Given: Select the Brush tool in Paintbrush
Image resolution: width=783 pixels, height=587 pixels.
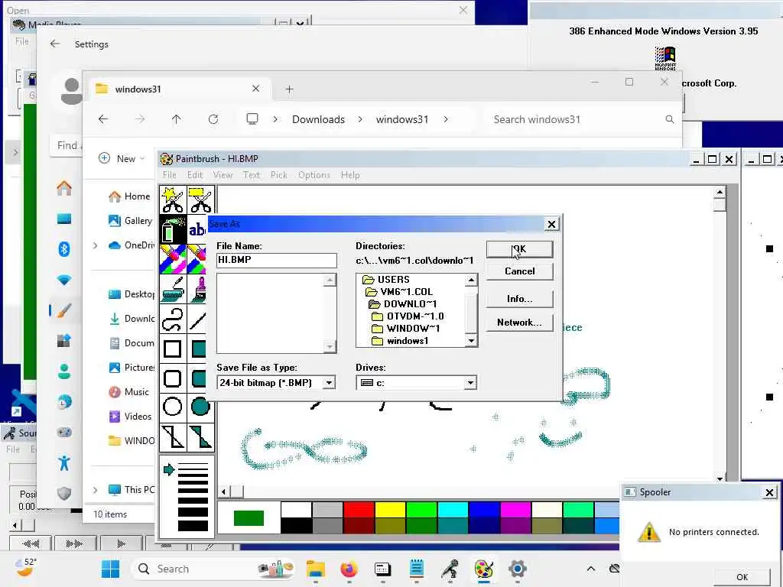Looking at the screenshot, I should (x=197, y=289).
